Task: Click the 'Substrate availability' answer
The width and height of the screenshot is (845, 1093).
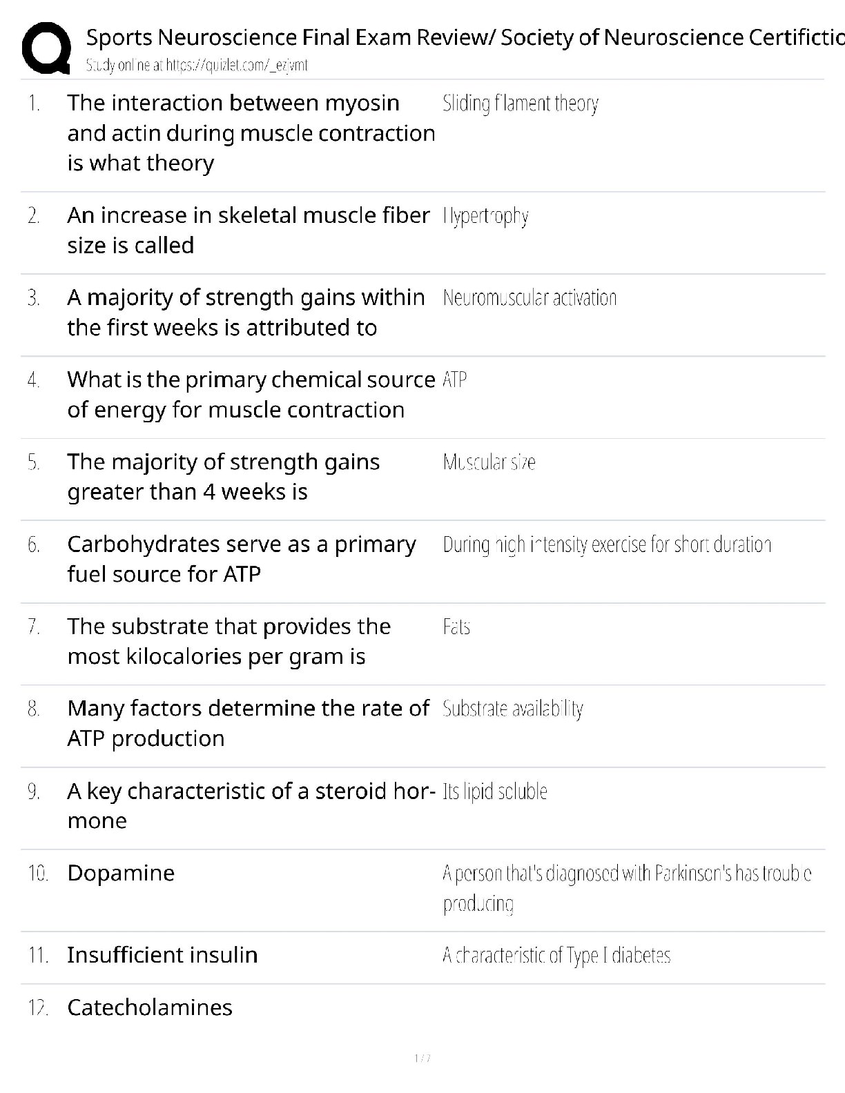Action: pos(513,709)
